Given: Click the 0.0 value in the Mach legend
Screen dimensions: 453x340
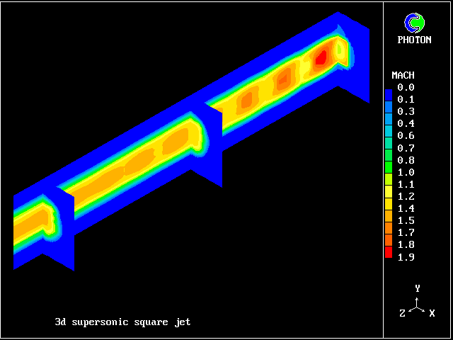Looking at the screenshot, I should 406,87.
